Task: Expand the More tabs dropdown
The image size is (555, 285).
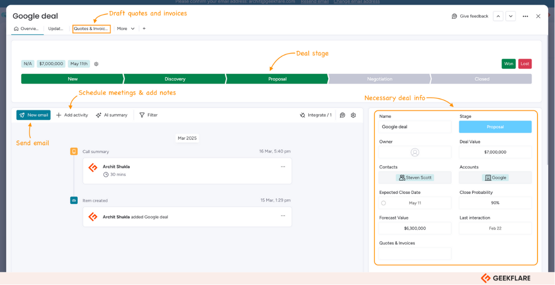Action: coord(126,29)
